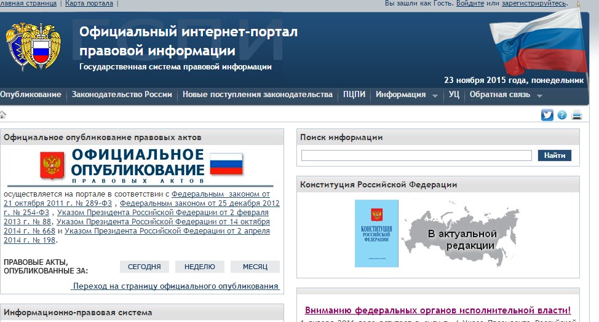Focus the Поиск информации search field

click(416, 155)
